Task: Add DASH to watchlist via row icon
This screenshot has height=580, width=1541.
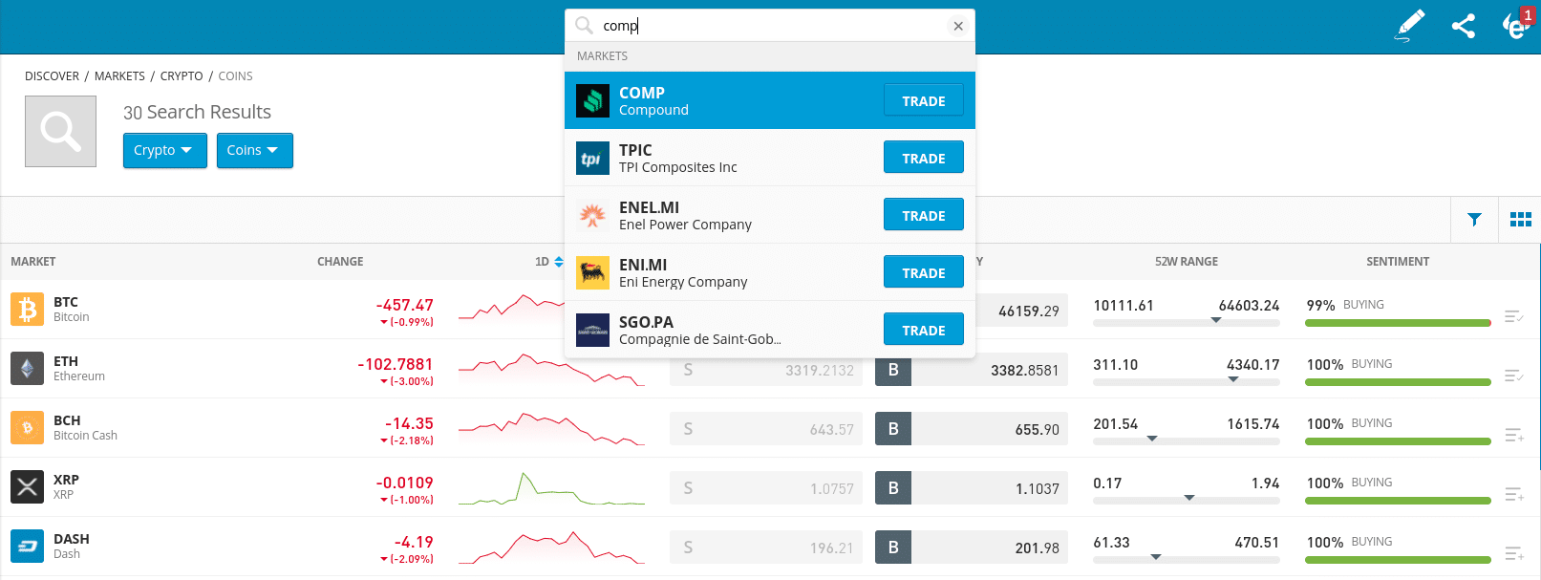Action: [1513, 553]
